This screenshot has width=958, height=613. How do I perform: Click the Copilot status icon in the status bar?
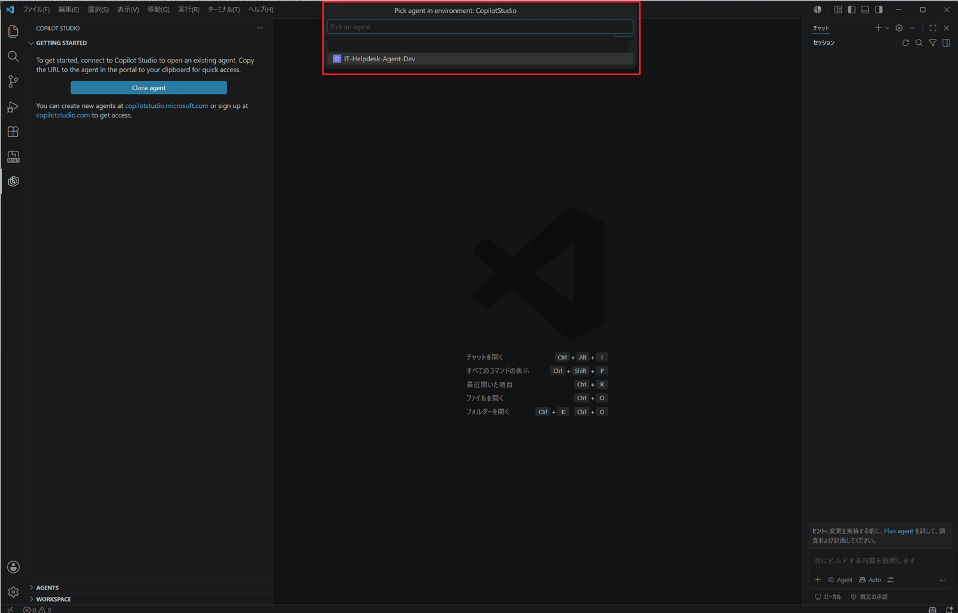(932, 609)
